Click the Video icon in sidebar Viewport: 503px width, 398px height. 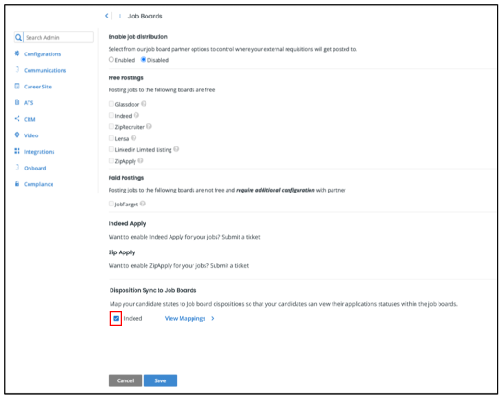[x=17, y=135]
